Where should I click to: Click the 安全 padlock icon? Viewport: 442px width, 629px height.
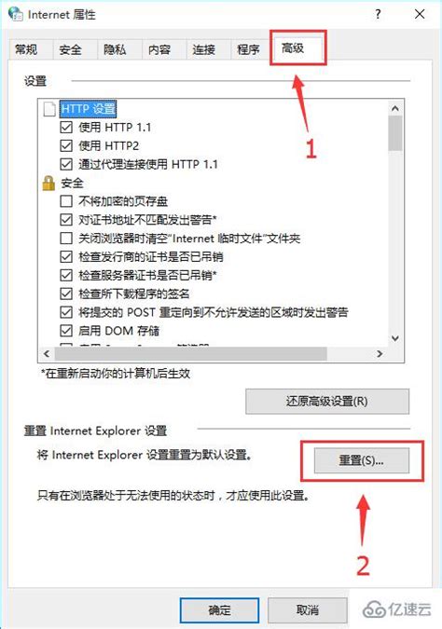coord(48,184)
